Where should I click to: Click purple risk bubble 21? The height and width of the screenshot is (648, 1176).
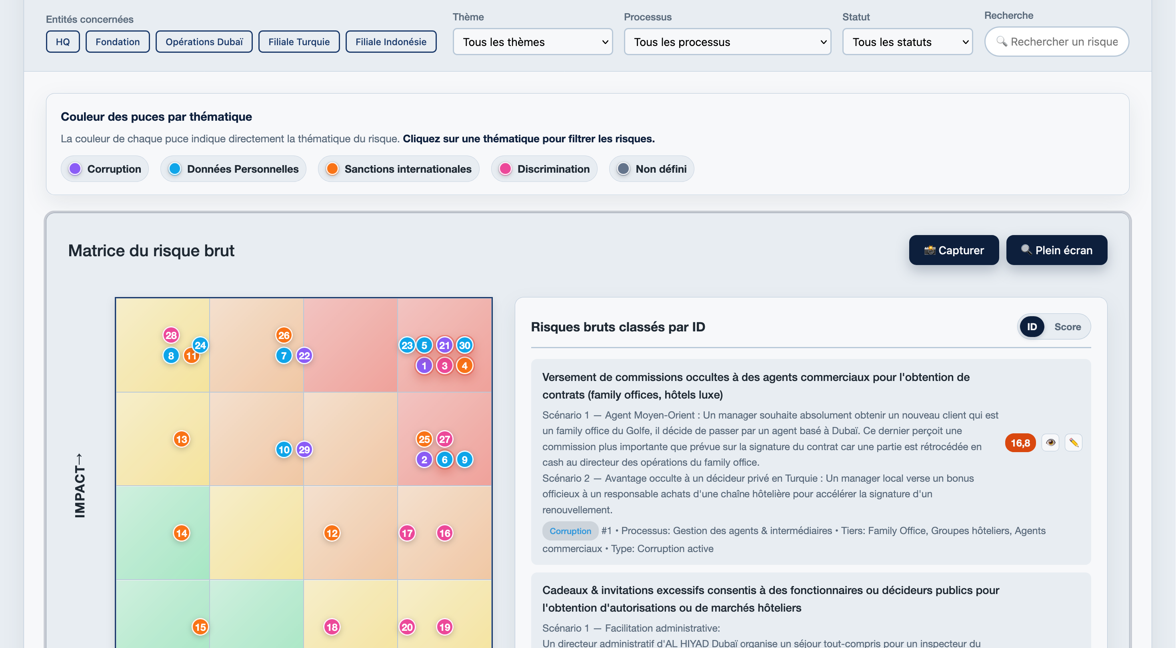tap(445, 345)
